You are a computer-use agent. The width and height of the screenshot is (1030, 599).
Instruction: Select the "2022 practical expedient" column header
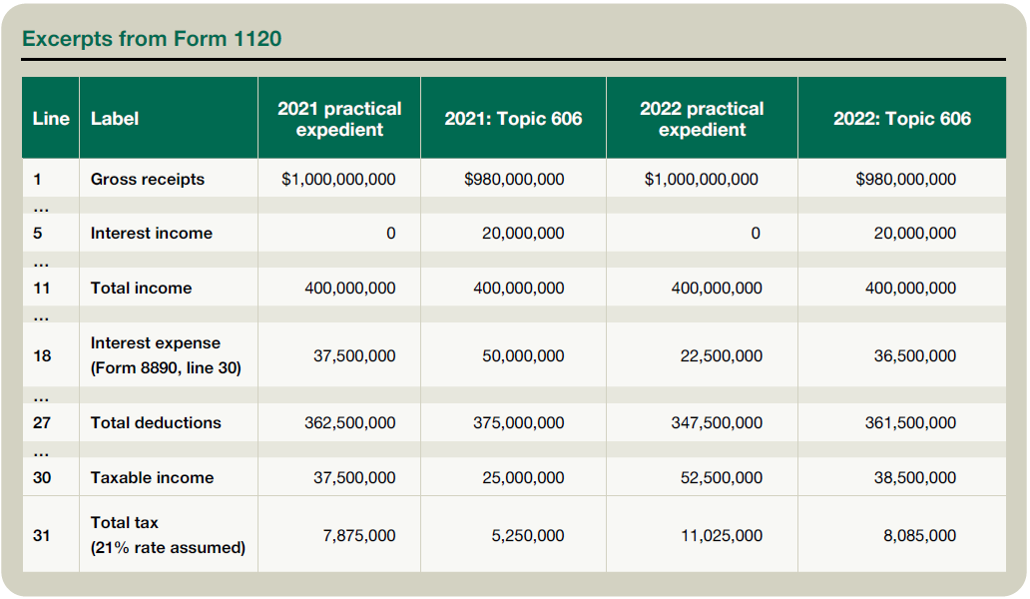(x=702, y=119)
